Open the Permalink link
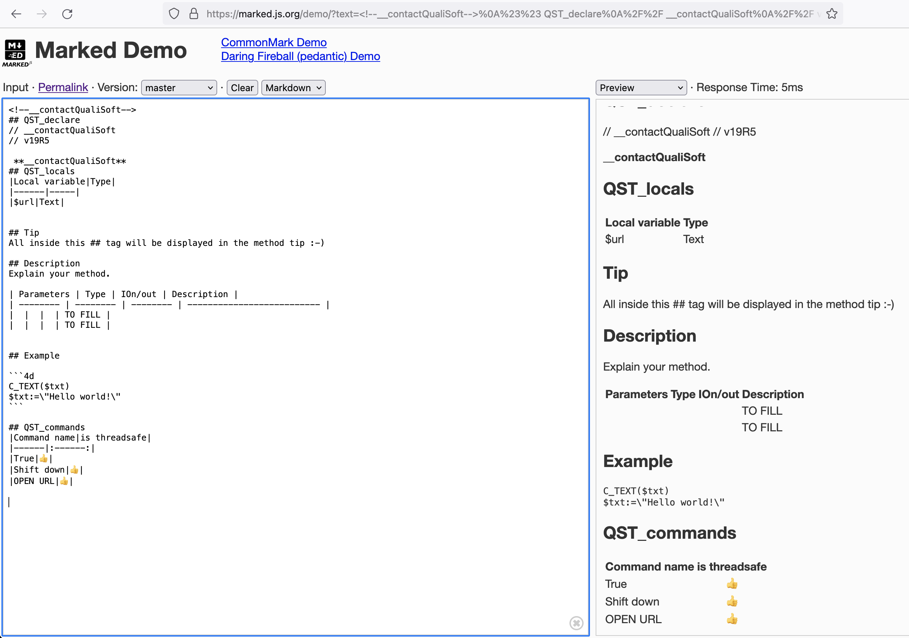Screen dimensions: 909x638 click(63, 87)
